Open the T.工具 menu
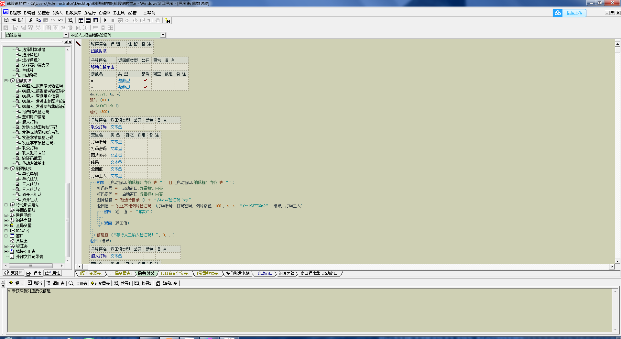This screenshot has width=621, height=339. [119, 13]
